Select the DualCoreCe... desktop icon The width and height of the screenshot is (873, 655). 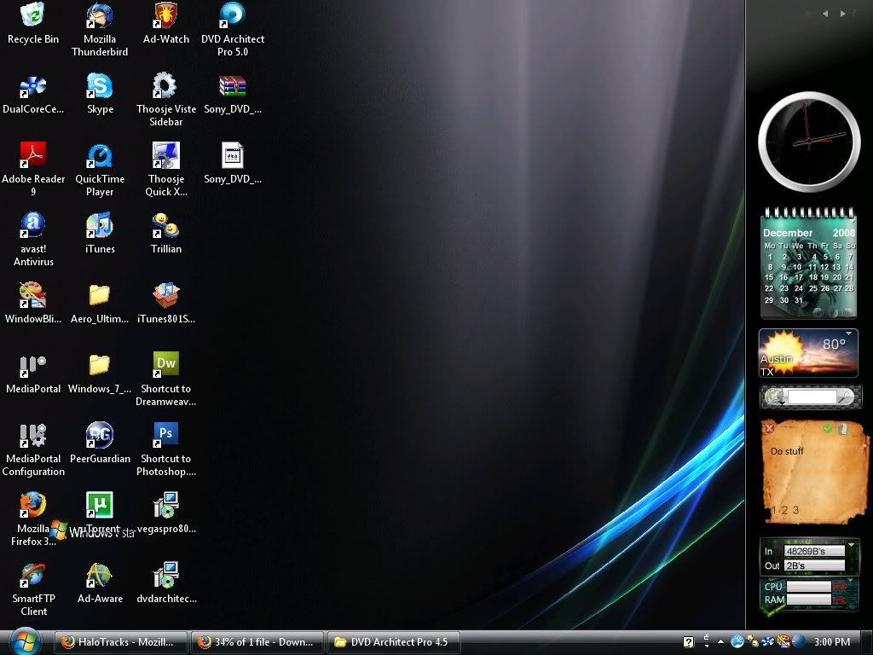33,94
